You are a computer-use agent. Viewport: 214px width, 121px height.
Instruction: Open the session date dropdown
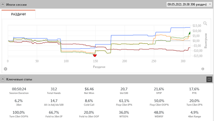(189, 5)
